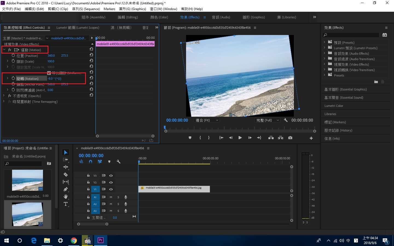Add marker in program monitor
This screenshot has height=246, width=394.
(x=190, y=138)
